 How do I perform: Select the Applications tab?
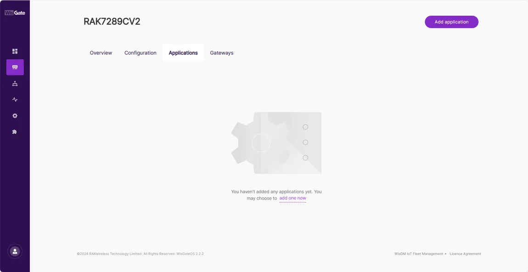[x=183, y=53]
